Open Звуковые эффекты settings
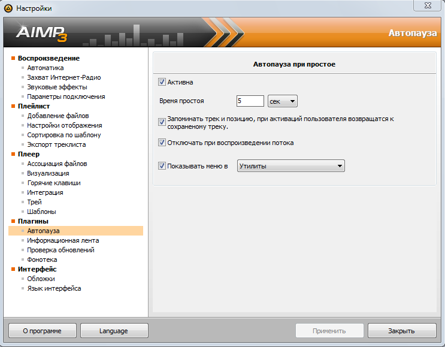 57,87
